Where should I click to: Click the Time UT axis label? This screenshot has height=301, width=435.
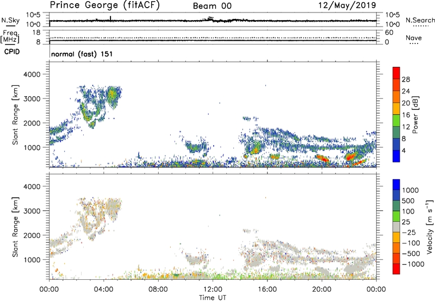pyautogui.click(x=213, y=298)
